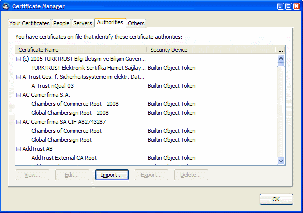Image resolution: width=303 pixels, height=213 pixels.
Task: Confirm with the OK button
Action: pyautogui.click(x=276, y=199)
